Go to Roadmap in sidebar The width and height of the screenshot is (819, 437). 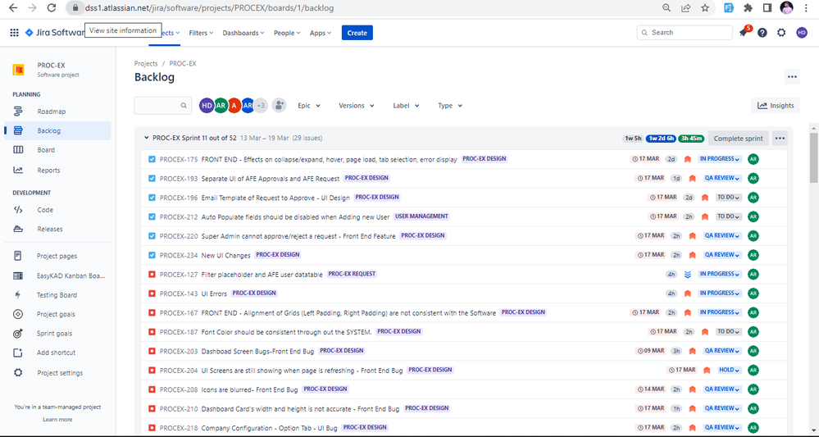pos(57,112)
